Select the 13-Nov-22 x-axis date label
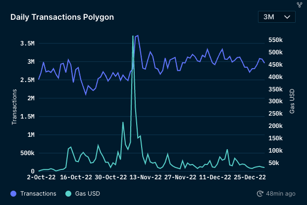307x205 pixels. [144, 177]
